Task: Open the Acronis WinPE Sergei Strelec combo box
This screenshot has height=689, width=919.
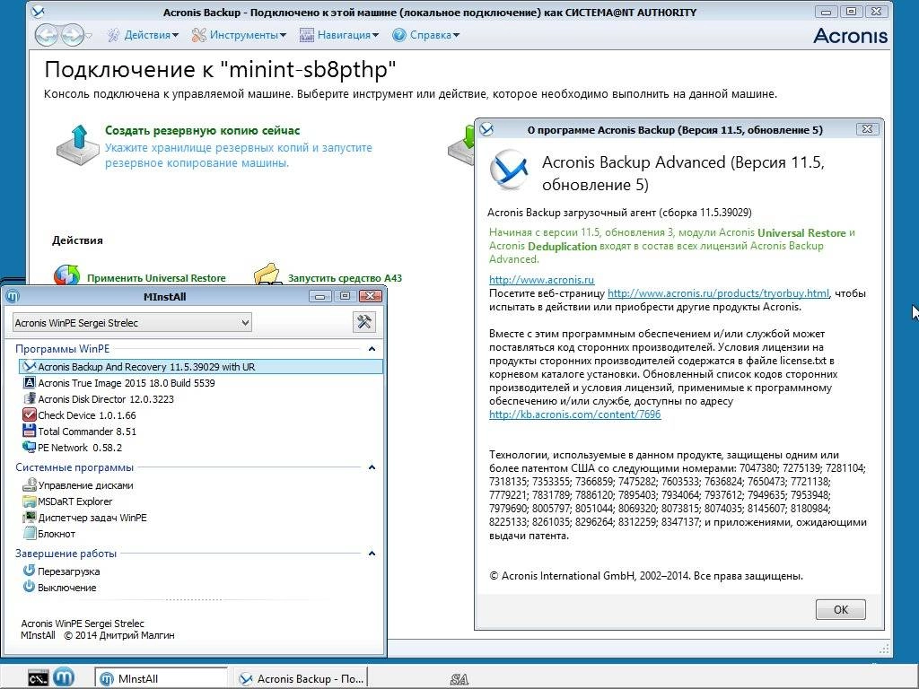Action: point(133,322)
